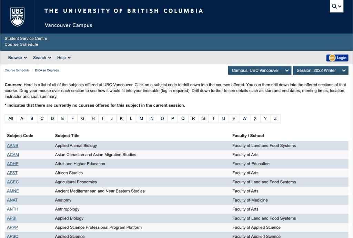Filter subjects by letter Y
Viewport: 353px width, 238px height.
(265, 119)
